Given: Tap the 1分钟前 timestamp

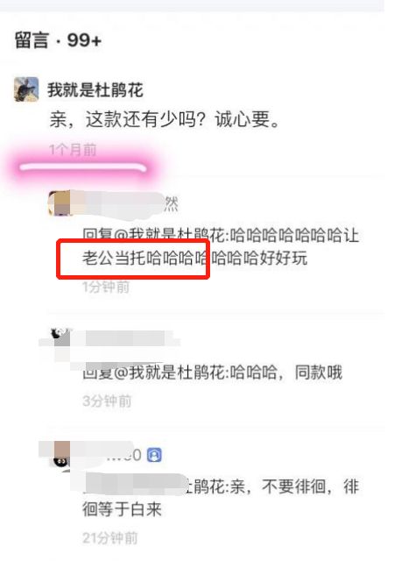Looking at the screenshot, I should pyautogui.click(x=106, y=287).
